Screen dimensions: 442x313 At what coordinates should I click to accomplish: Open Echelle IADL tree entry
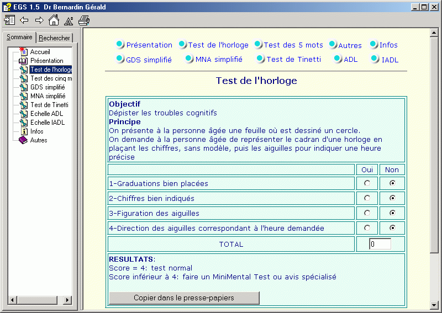48,123
